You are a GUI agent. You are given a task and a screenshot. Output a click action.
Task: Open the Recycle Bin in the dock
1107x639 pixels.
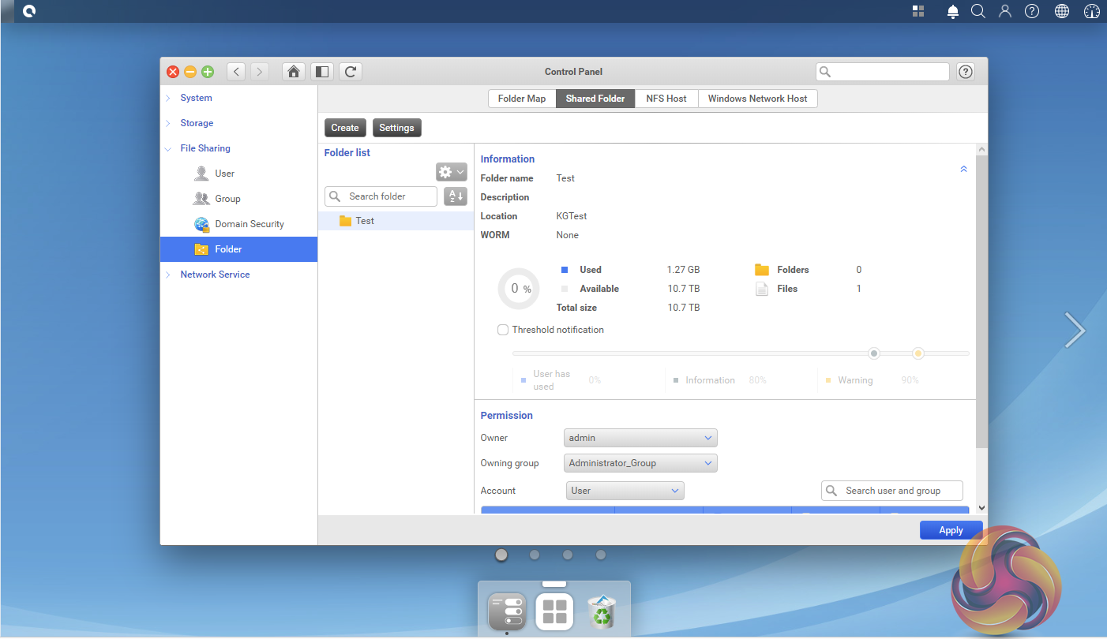click(x=603, y=611)
